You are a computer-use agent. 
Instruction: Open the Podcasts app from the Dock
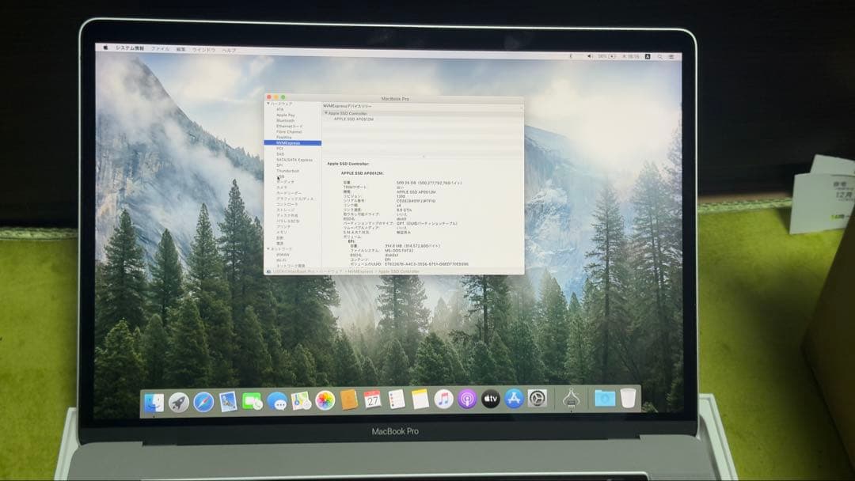[x=466, y=402]
